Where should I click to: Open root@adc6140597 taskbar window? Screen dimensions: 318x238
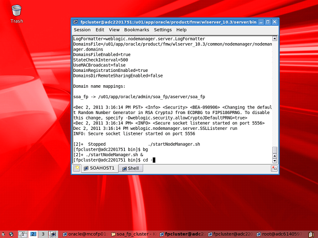click(279, 234)
